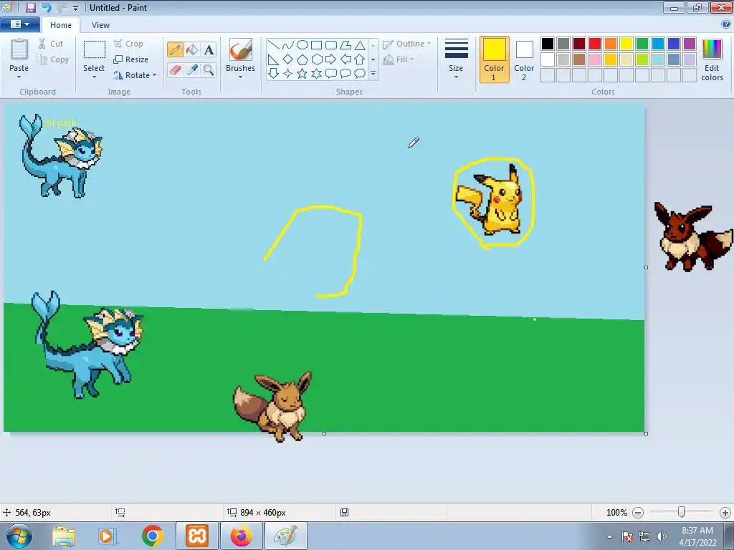The image size is (734, 550).
Task: Select the Eraser tool
Action: (x=175, y=70)
